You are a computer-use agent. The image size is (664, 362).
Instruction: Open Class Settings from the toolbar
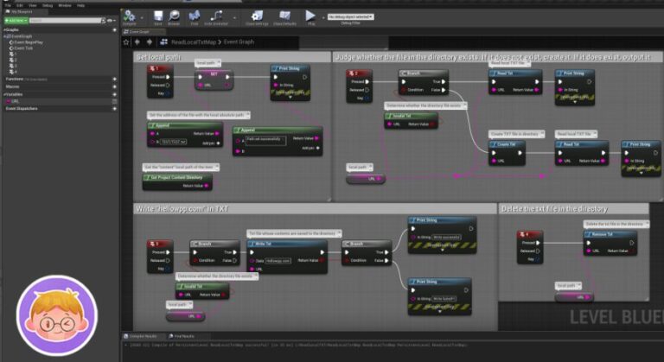pos(257,16)
